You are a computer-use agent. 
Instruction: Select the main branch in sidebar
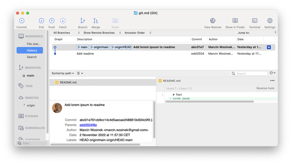coord(31,76)
